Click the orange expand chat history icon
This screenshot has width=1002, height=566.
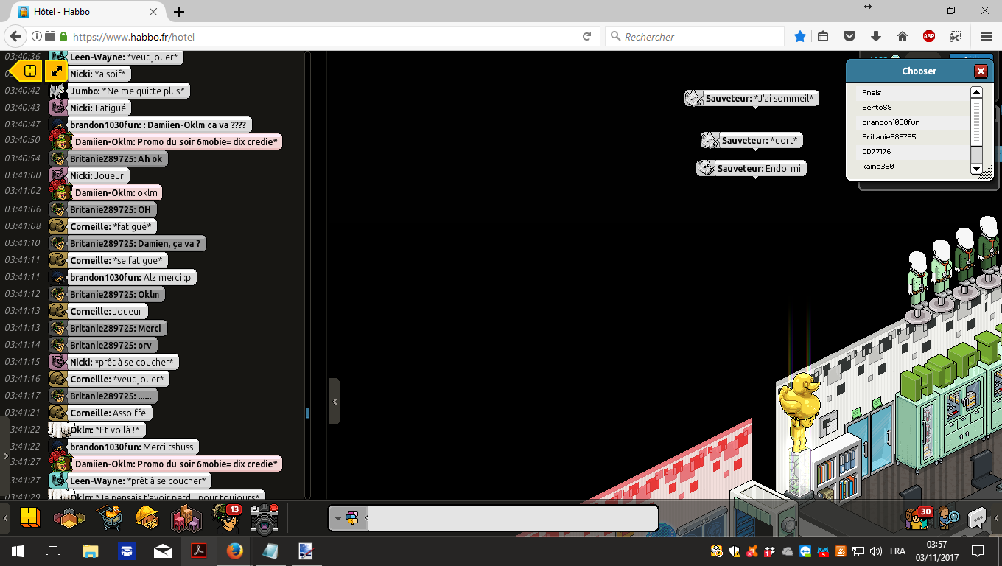pos(57,71)
